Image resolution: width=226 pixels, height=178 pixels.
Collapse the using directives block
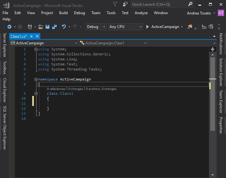[x=36, y=49]
